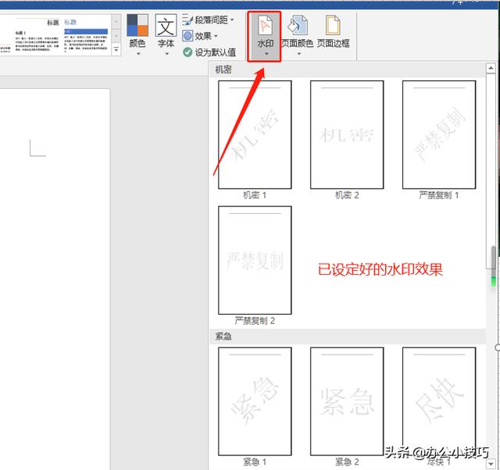This screenshot has width=500, height=470.
Task: Select the 严禁复制 1 watermark thumbnail
Action: coord(439,134)
